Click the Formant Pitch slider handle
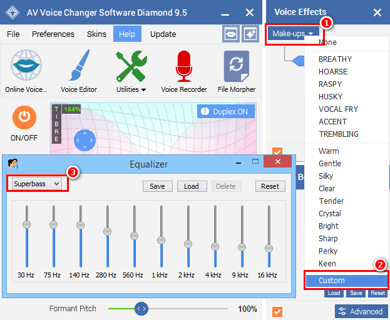Viewport: 390px width, 320px height. tap(141, 309)
